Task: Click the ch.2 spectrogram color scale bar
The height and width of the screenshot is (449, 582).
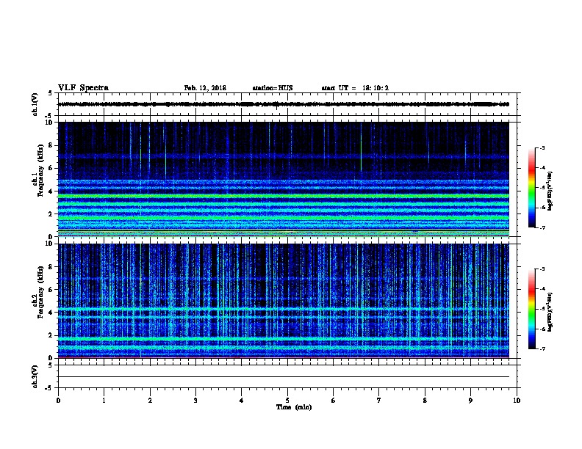Action: 531,309
